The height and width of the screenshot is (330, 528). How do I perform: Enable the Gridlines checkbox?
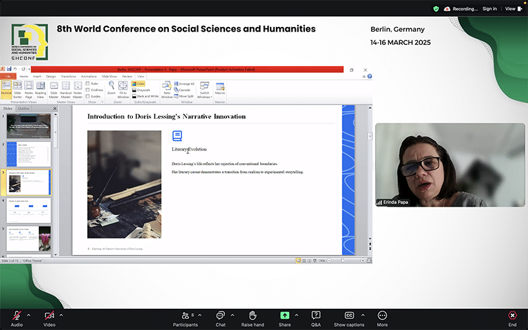(88, 90)
